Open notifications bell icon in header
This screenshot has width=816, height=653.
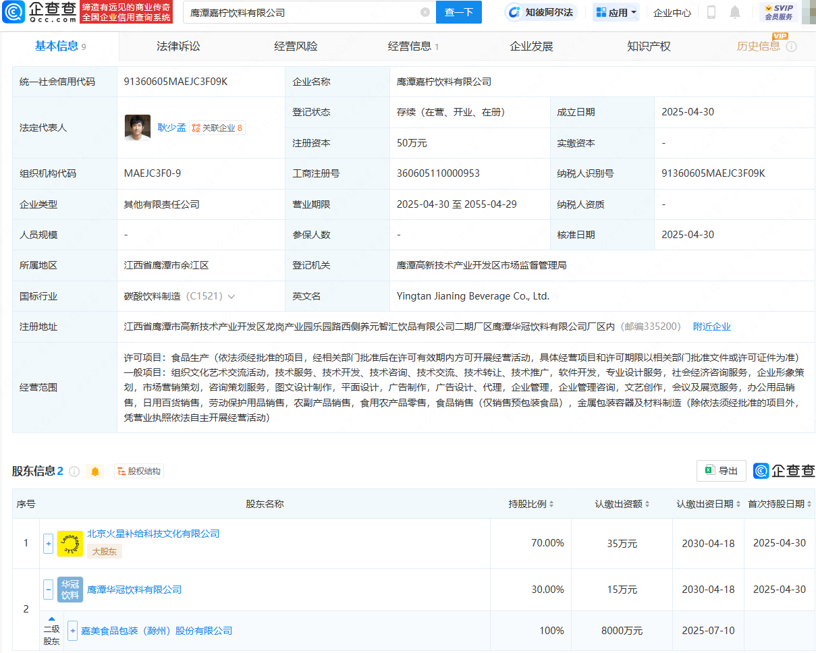(735, 12)
